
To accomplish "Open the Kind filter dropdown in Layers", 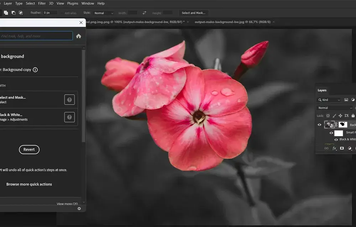I will pos(329,100).
